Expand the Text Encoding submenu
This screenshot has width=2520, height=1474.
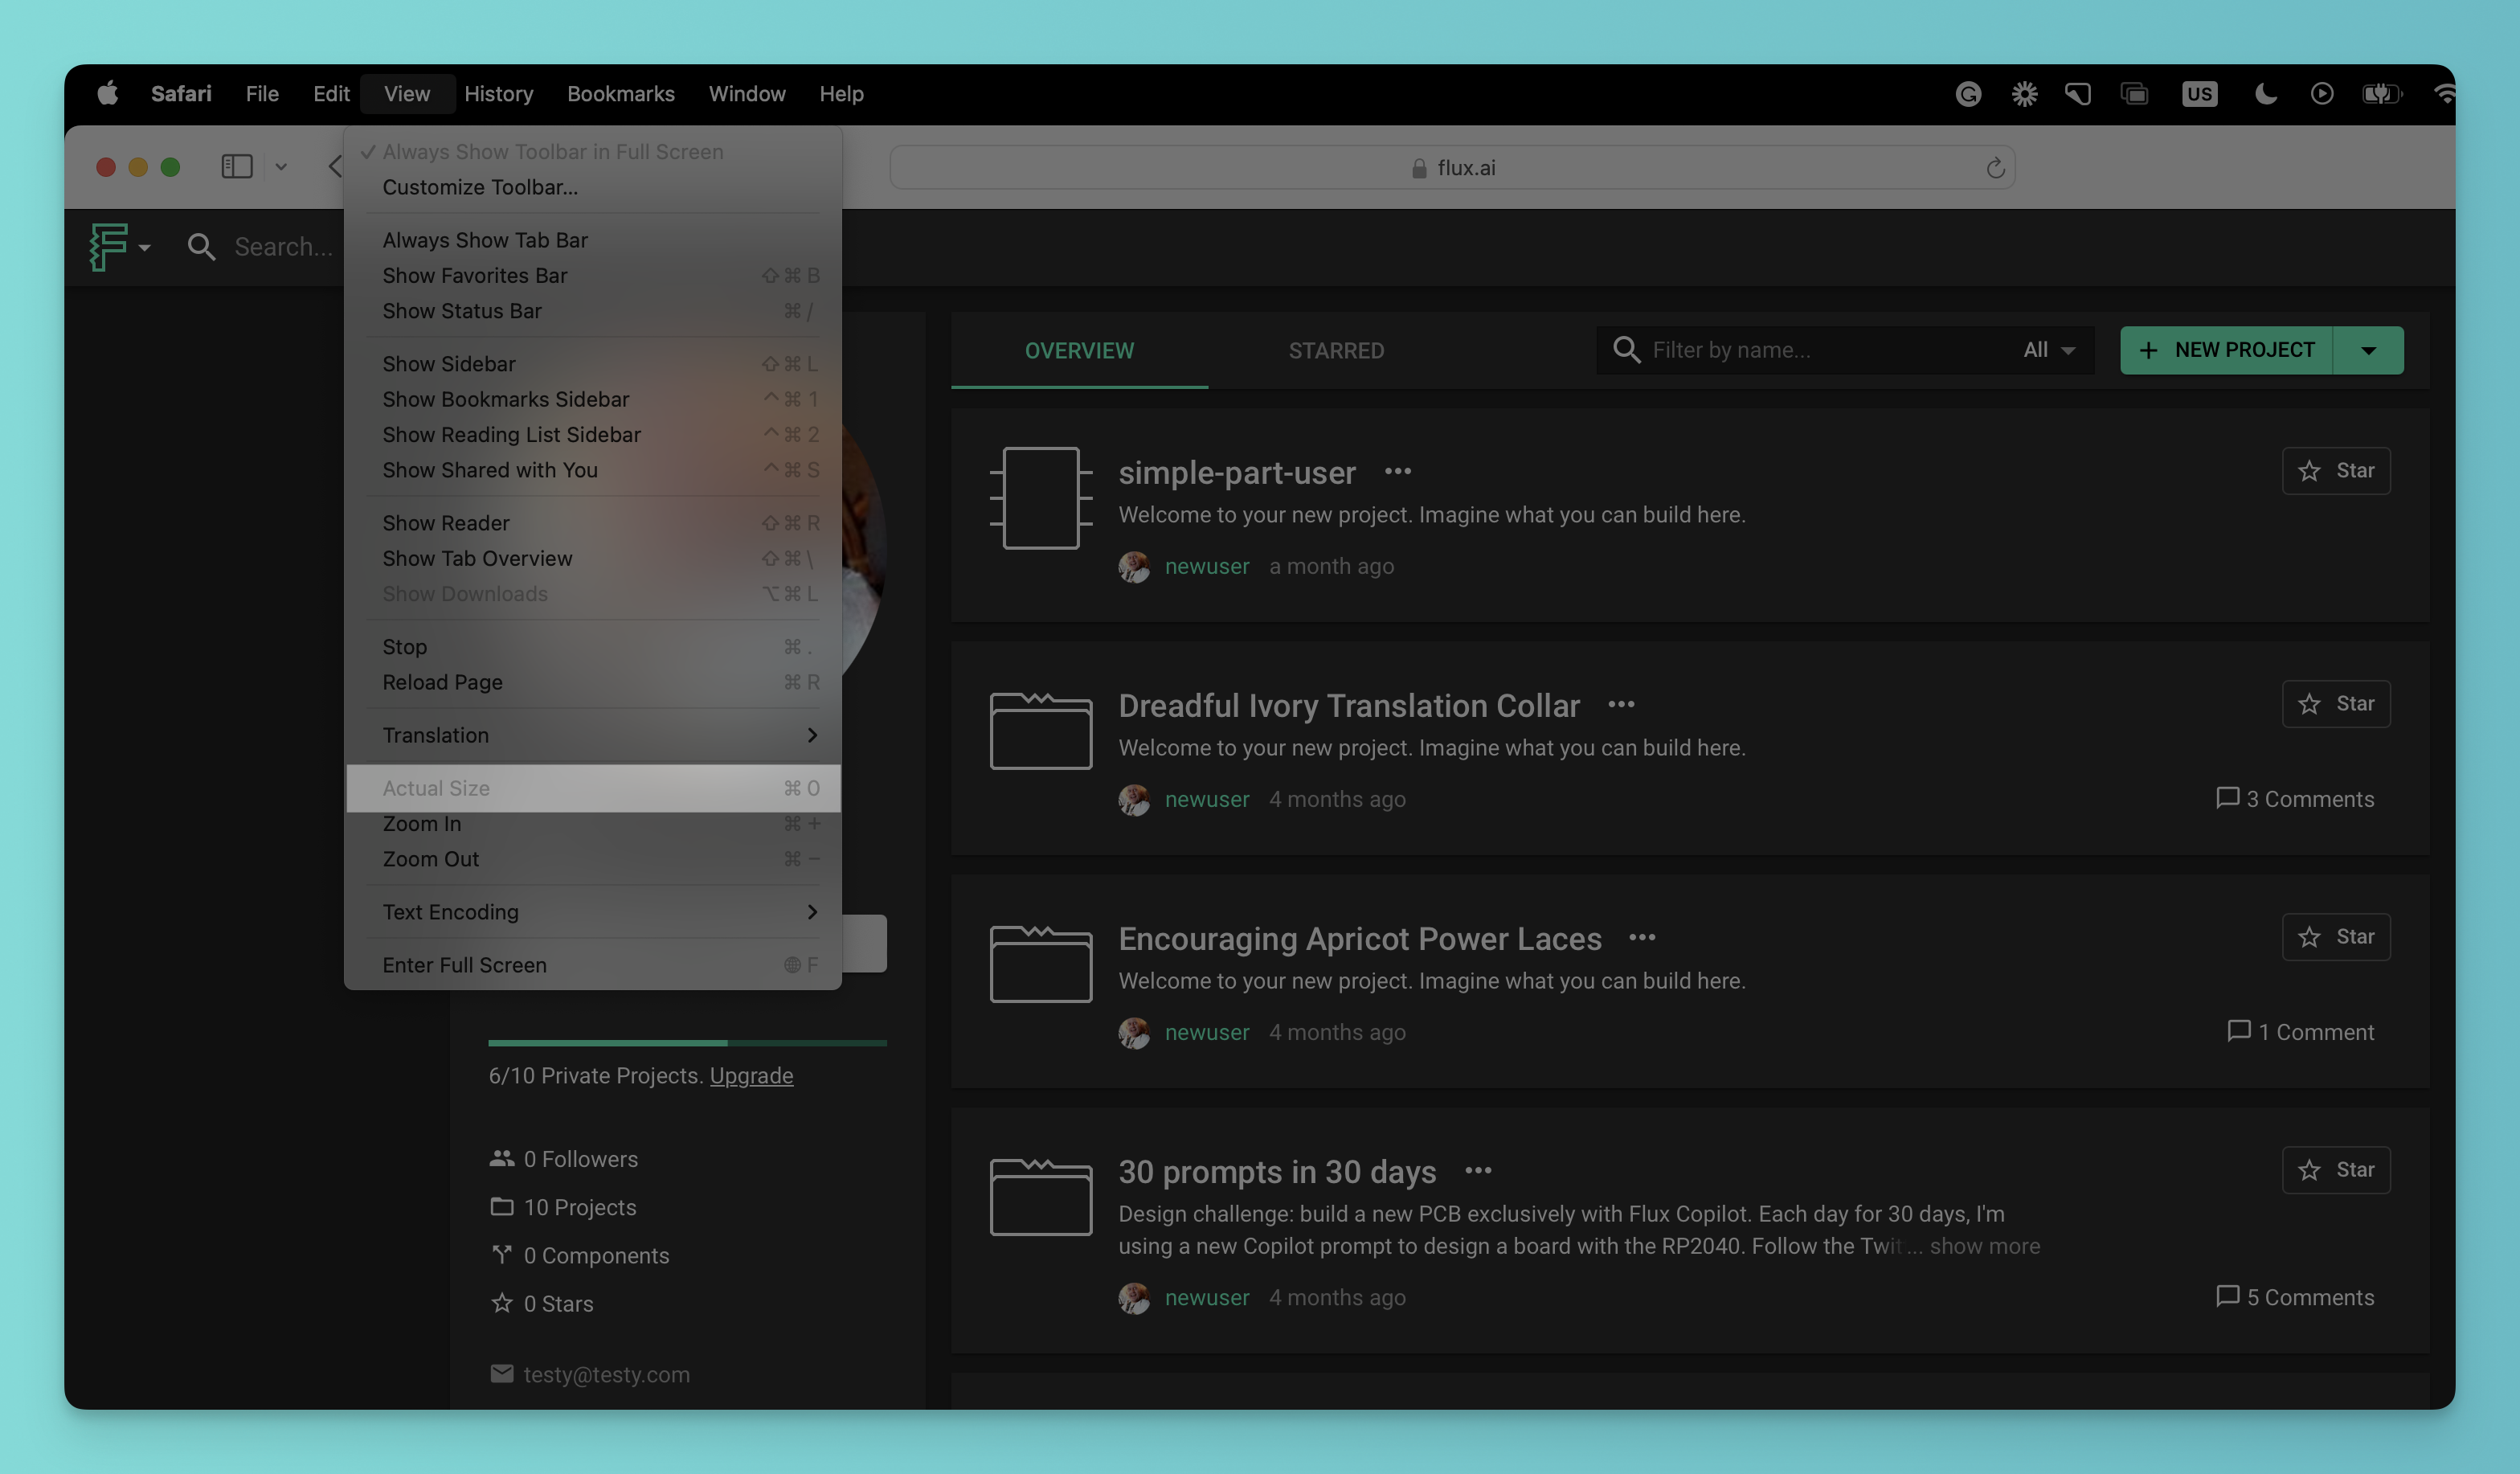click(592, 912)
